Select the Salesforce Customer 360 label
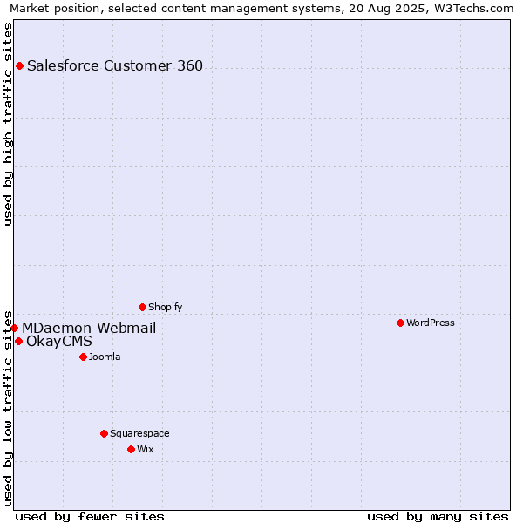Viewport: 523px width, 523px height. click(115, 65)
